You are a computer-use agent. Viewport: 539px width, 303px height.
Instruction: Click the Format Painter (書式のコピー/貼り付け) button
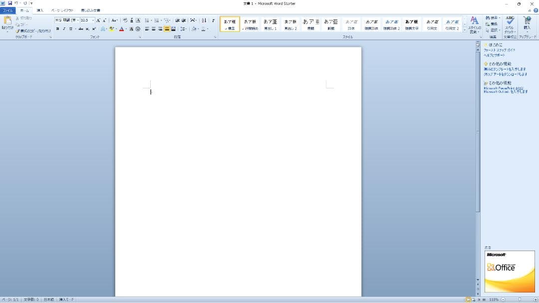point(33,30)
